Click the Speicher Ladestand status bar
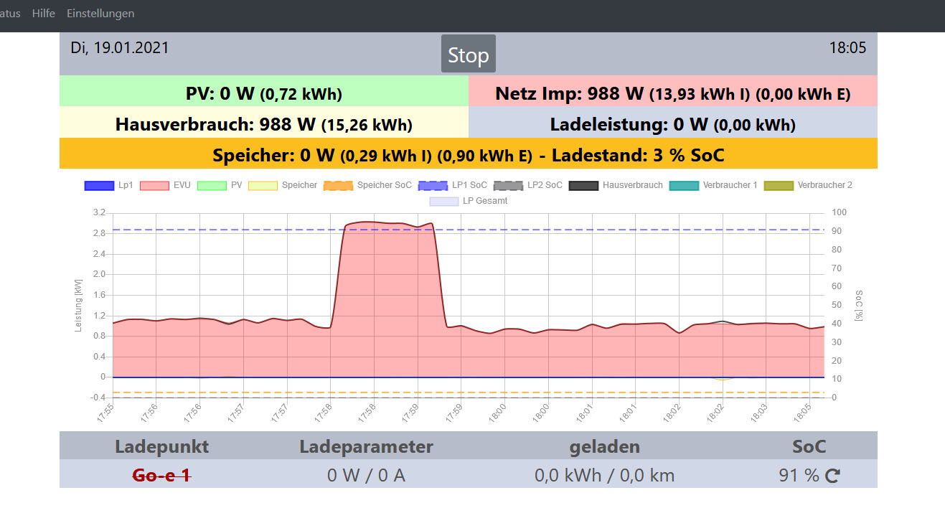Screen dimensions: 945x531 click(x=468, y=155)
